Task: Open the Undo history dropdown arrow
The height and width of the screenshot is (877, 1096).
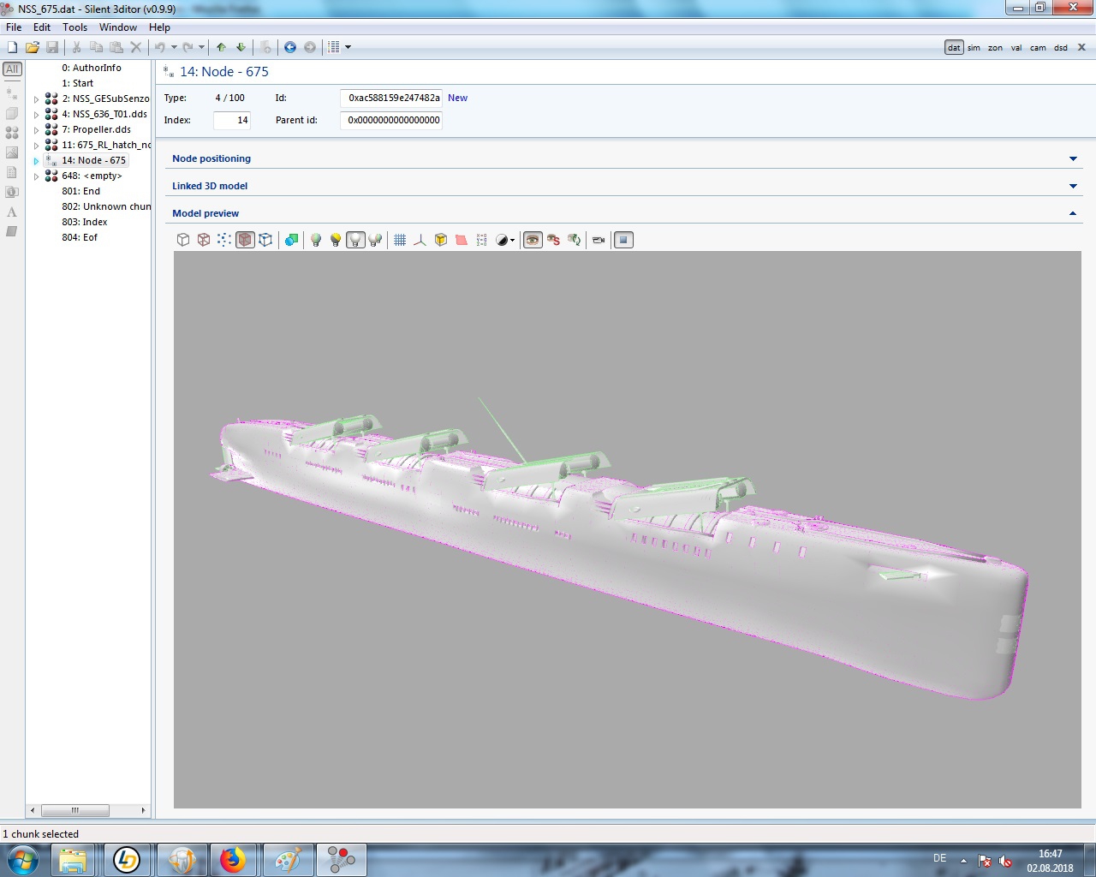Action: (x=174, y=47)
